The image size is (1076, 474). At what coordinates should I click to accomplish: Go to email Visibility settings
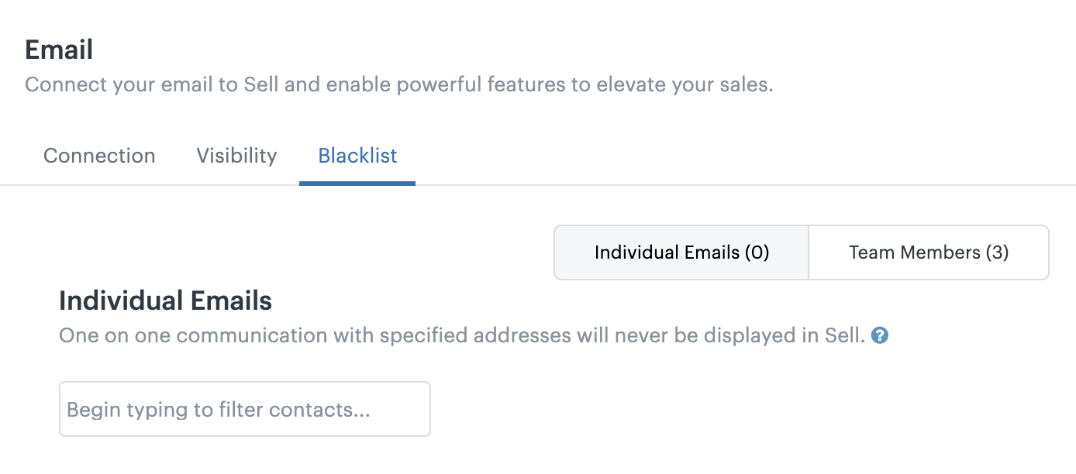click(x=236, y=156)
